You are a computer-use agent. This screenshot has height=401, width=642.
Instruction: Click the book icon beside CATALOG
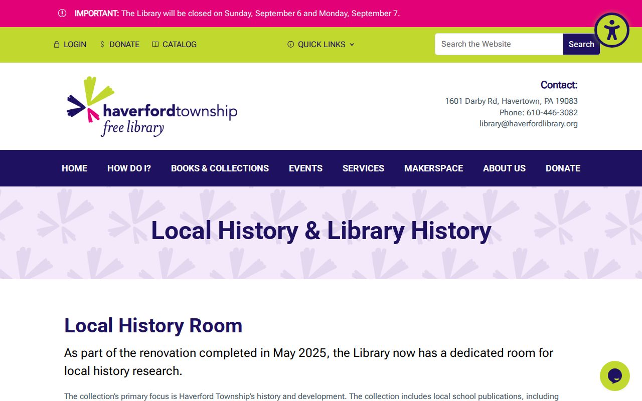tap(155, 44)
